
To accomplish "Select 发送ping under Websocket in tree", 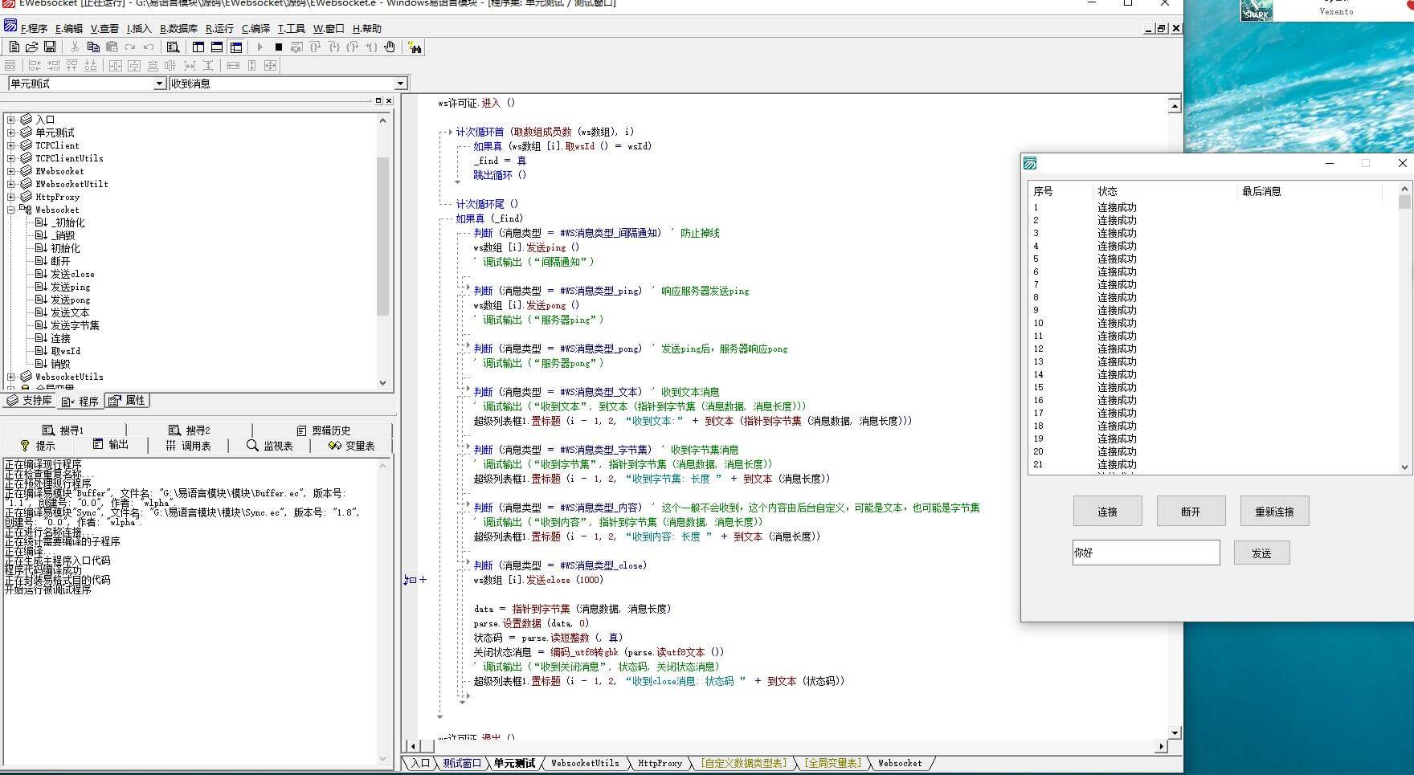I will point(71,287).
